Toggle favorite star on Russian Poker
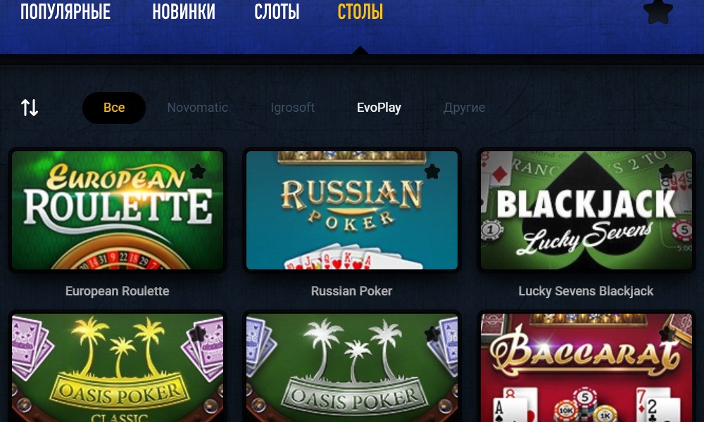The image size is (704, 422). [432, 171]
